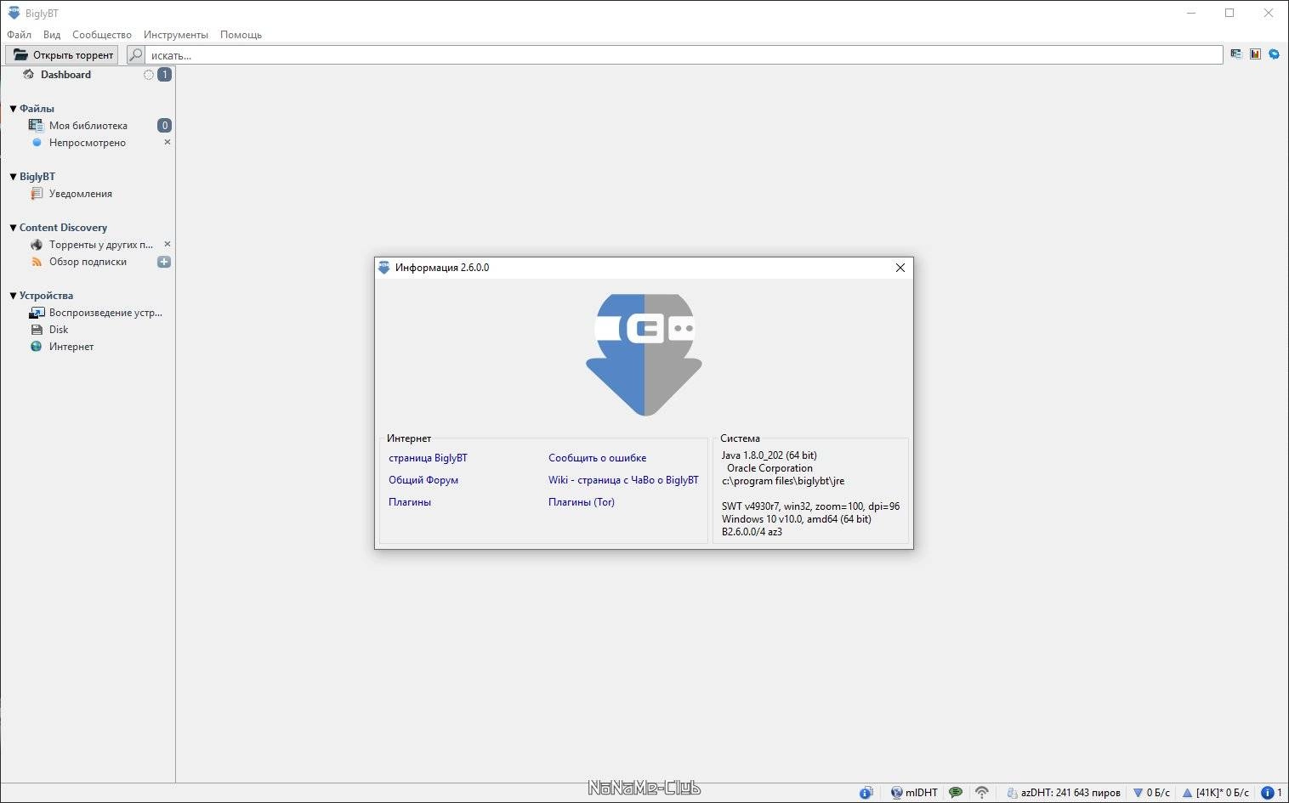Open the Плагины (Tor) link
The height and width of the screenshot is (803, 1289).
click(x=582, y=502)
